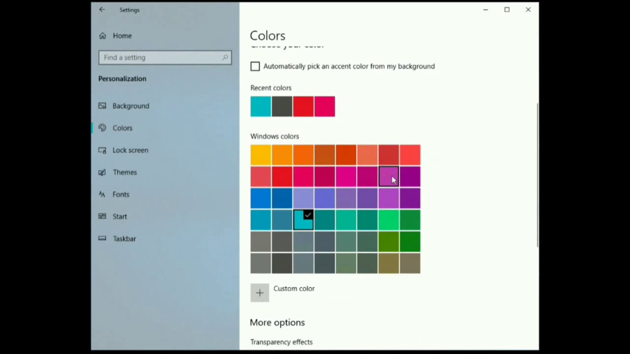Click the Personalization section label

tap(122, 79)
